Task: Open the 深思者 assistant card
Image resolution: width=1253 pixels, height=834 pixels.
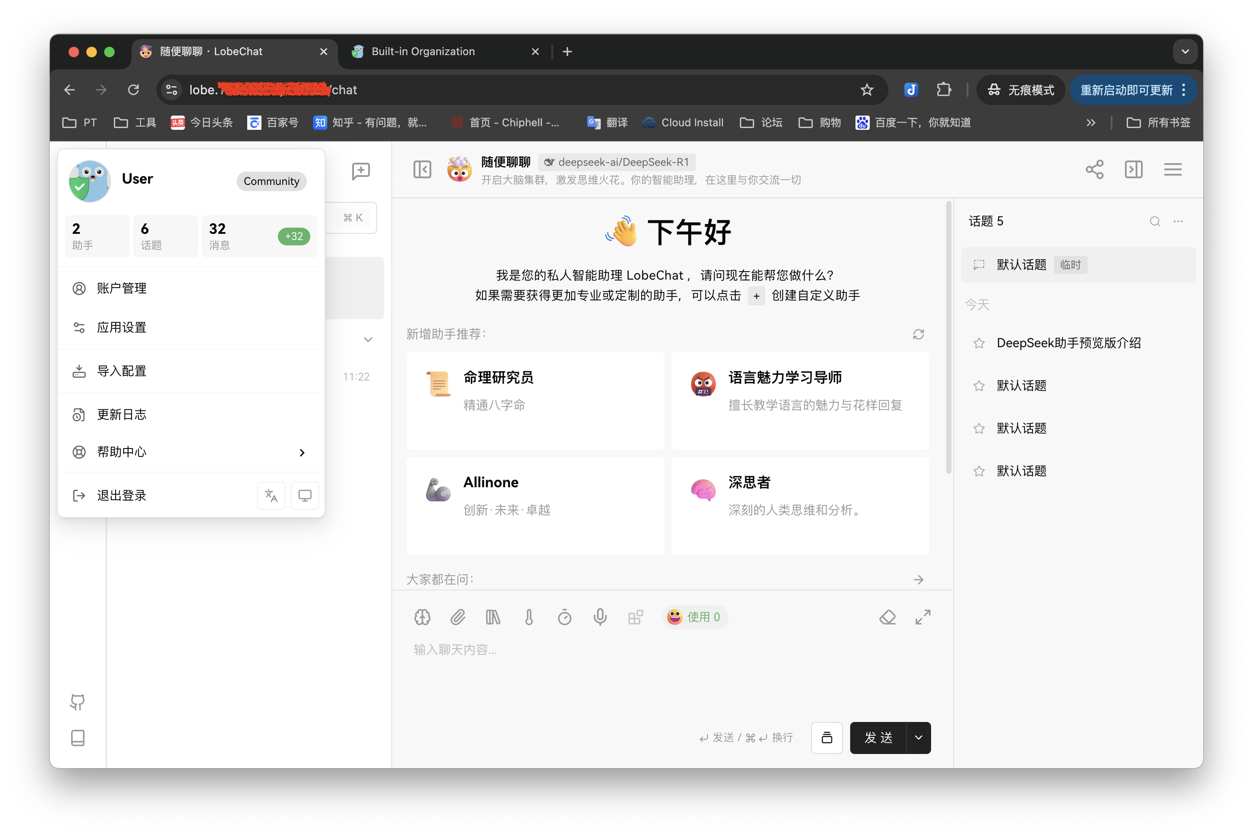Action: tap(800, 505)
